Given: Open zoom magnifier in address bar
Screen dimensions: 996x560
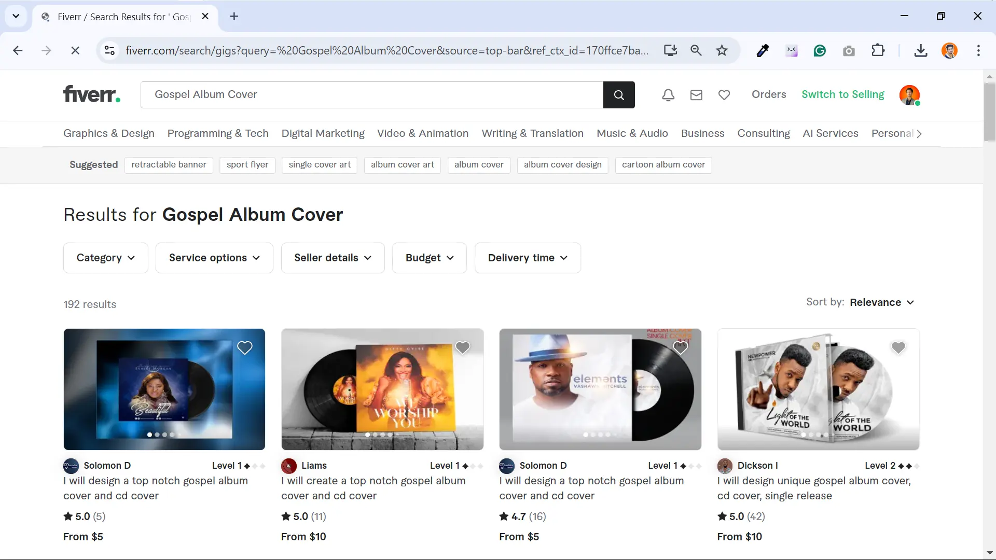Looking at the screenshot, I should coord(696,50).
